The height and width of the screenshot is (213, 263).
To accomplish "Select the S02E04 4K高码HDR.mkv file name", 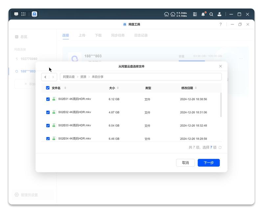I will tap(75, 138).
